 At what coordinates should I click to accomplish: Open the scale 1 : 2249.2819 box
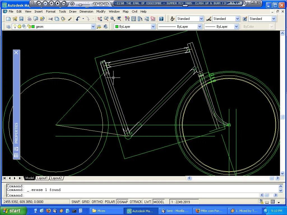pyautogui.click(x=184, y=202)
